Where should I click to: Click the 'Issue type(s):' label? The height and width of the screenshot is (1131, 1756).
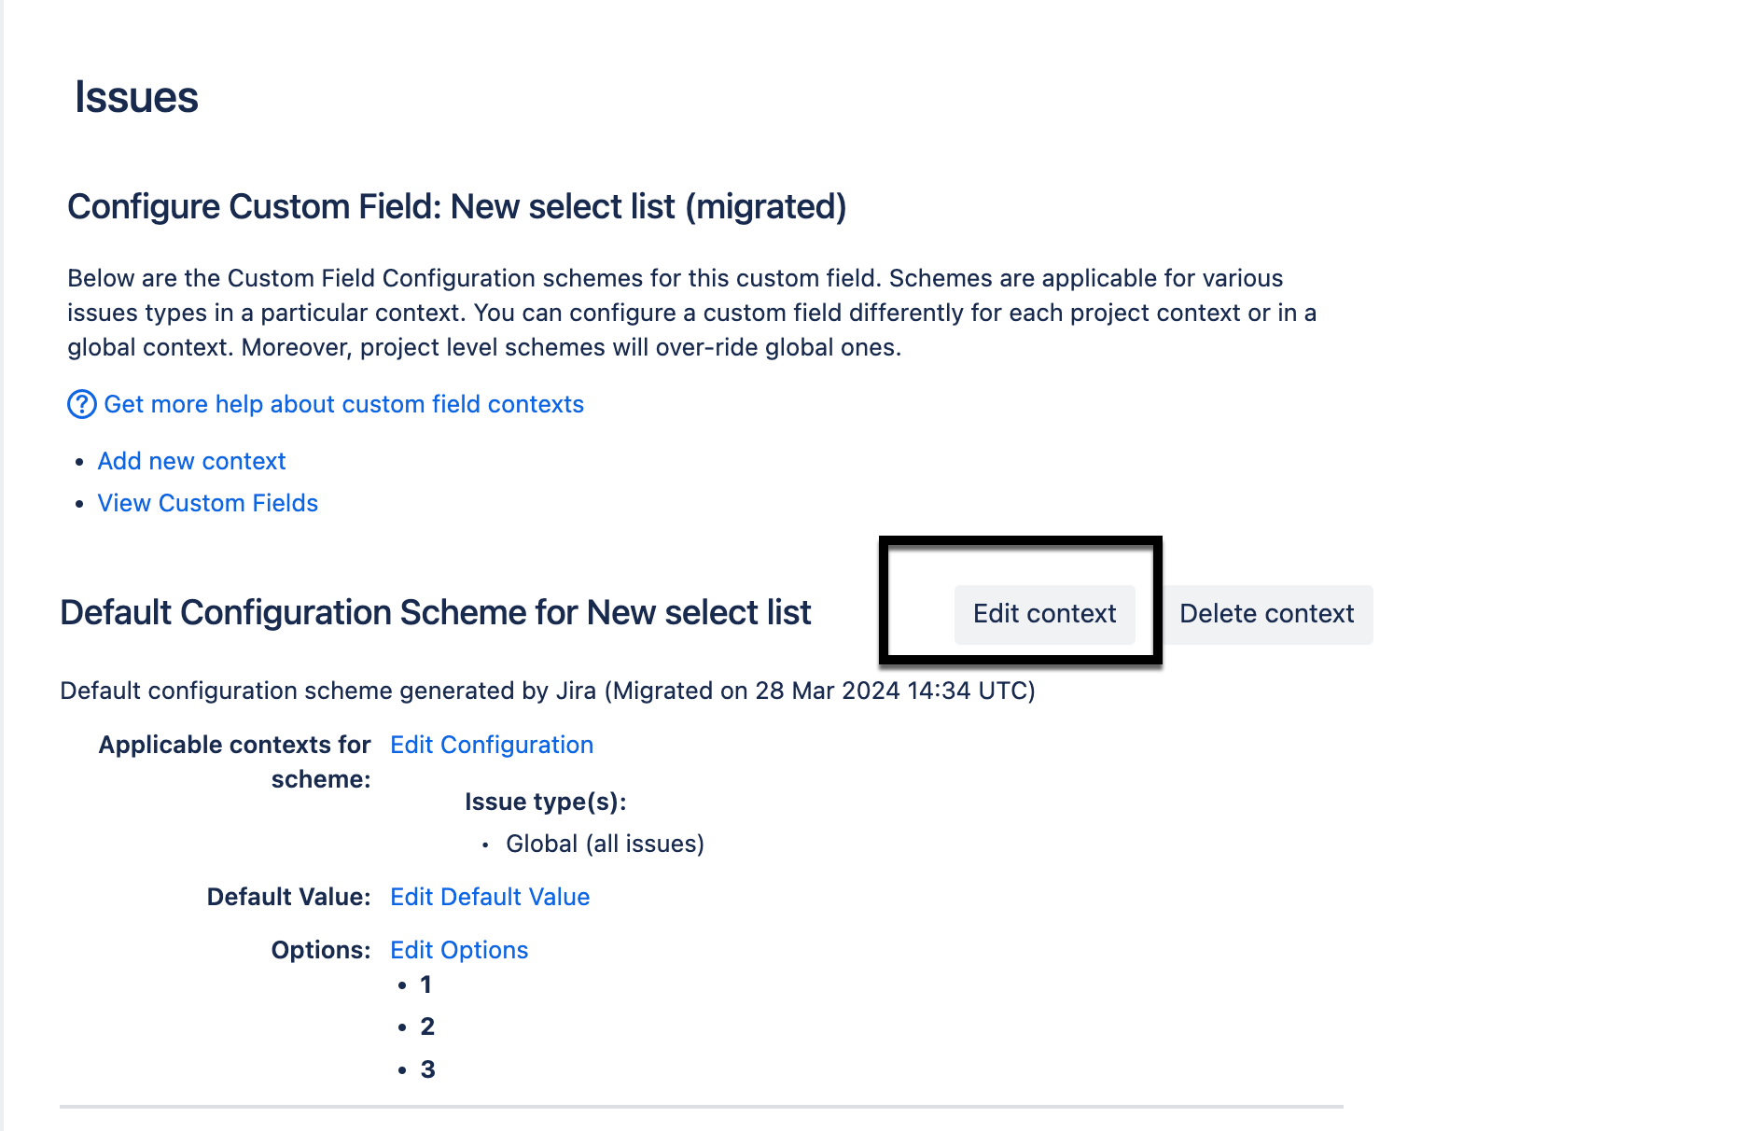click(545, 802)
